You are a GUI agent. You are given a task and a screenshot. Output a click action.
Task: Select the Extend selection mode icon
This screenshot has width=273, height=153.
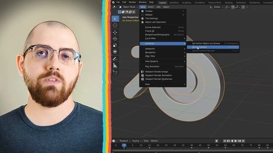(123, 12)
